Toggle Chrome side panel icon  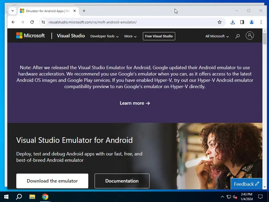(x=242, y=22)
